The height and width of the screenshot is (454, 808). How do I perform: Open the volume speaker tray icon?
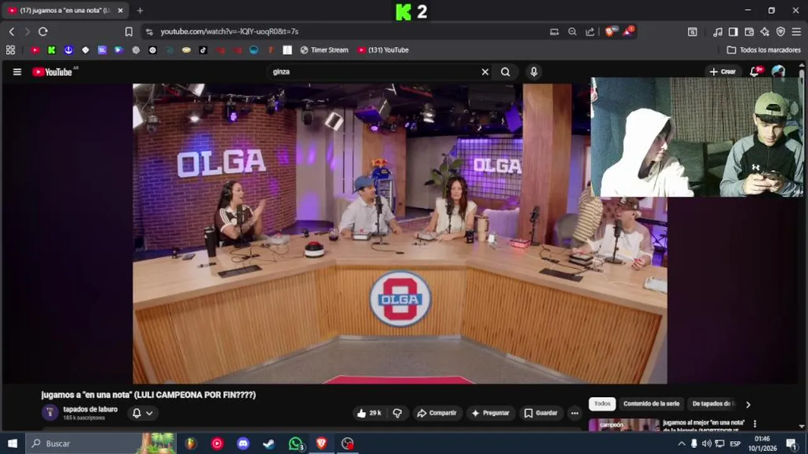tap(707, 443)
